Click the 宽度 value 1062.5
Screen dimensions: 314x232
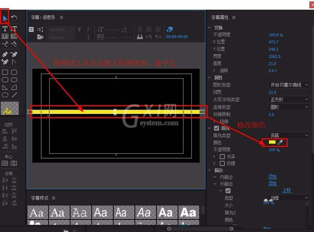274,56
